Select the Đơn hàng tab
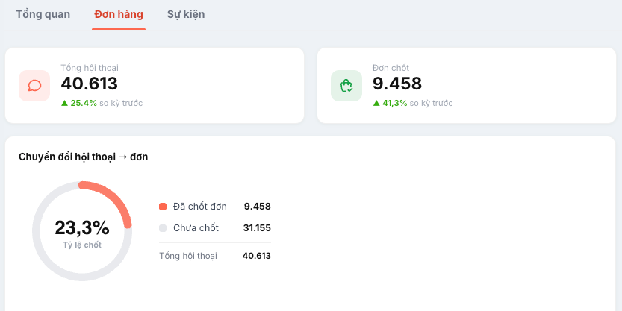 coord(119,15)
